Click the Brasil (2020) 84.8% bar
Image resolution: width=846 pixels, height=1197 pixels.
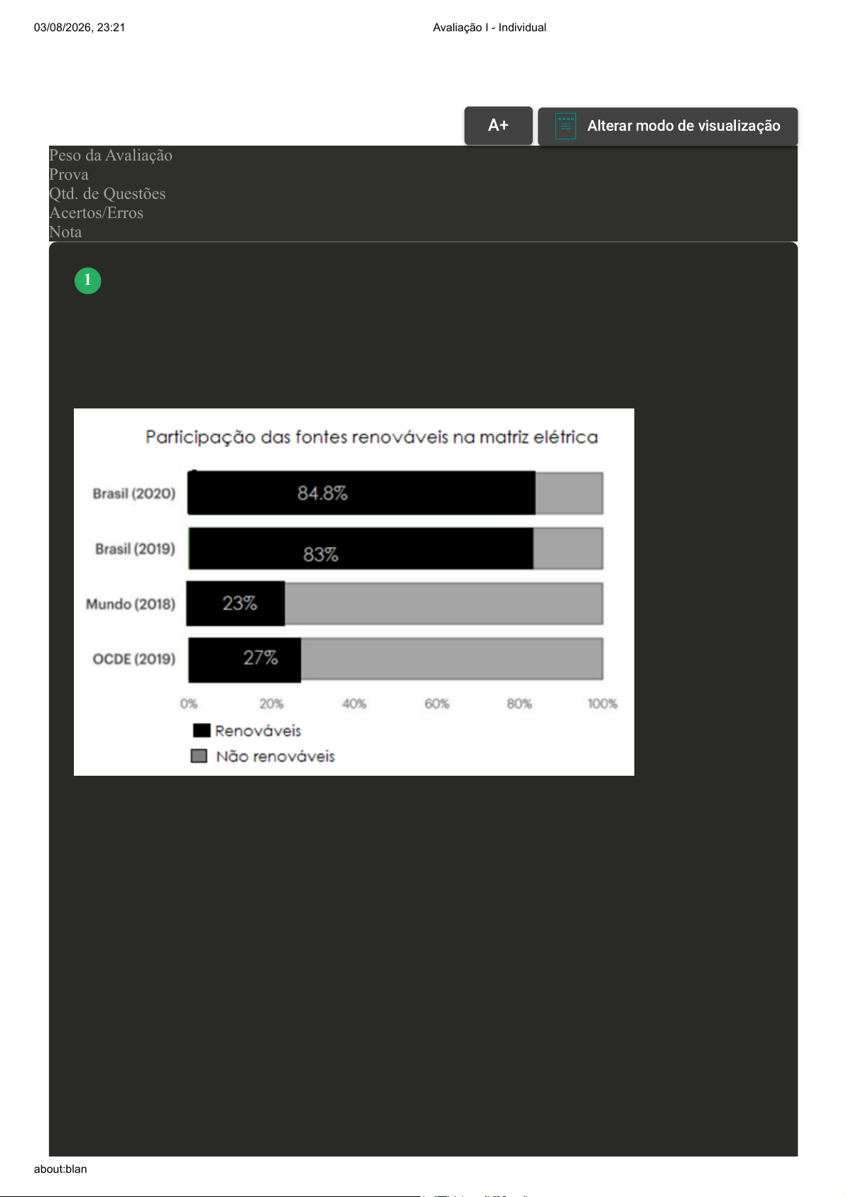[x=362, y=493]
